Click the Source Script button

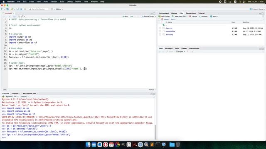148,17
